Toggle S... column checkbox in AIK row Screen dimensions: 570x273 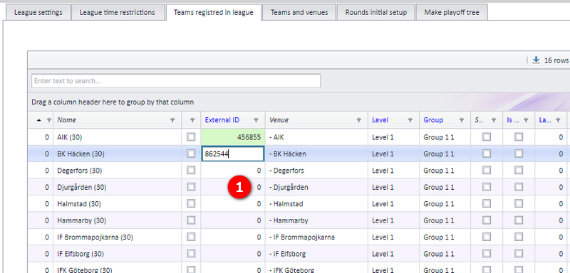pos(487,136)
